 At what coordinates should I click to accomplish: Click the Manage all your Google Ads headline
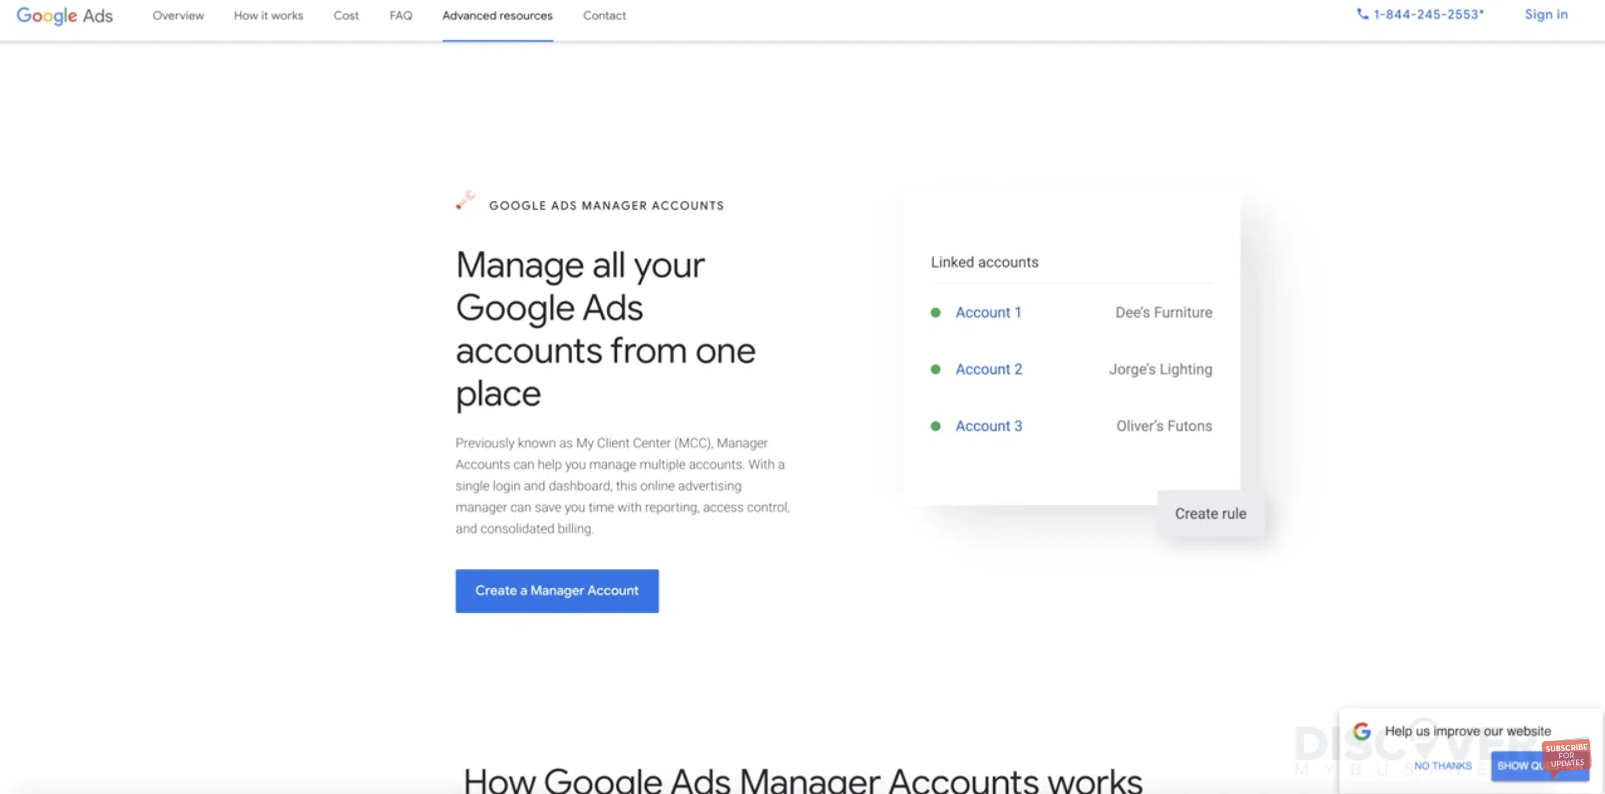click(605, 329)
